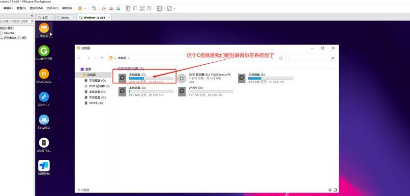Viewport: 410px width, 196px height.
Task: Maximize the 此电脑 explorer window
Action: click(x=322, y=48)
